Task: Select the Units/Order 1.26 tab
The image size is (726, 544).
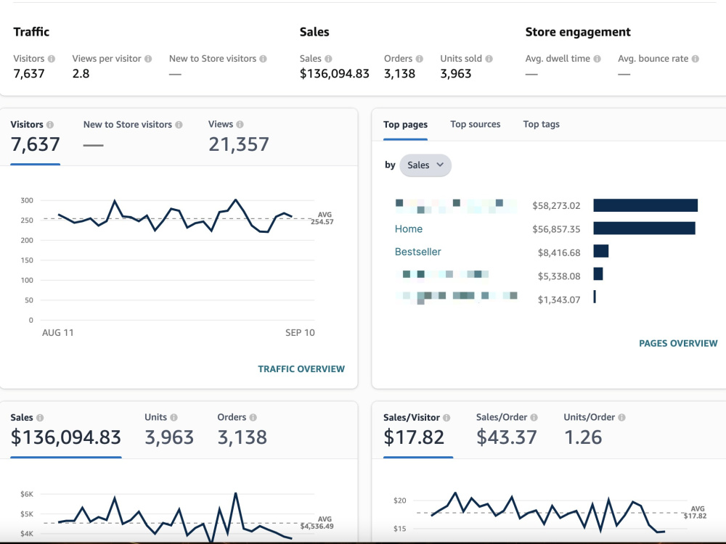Action: [595, 430]
